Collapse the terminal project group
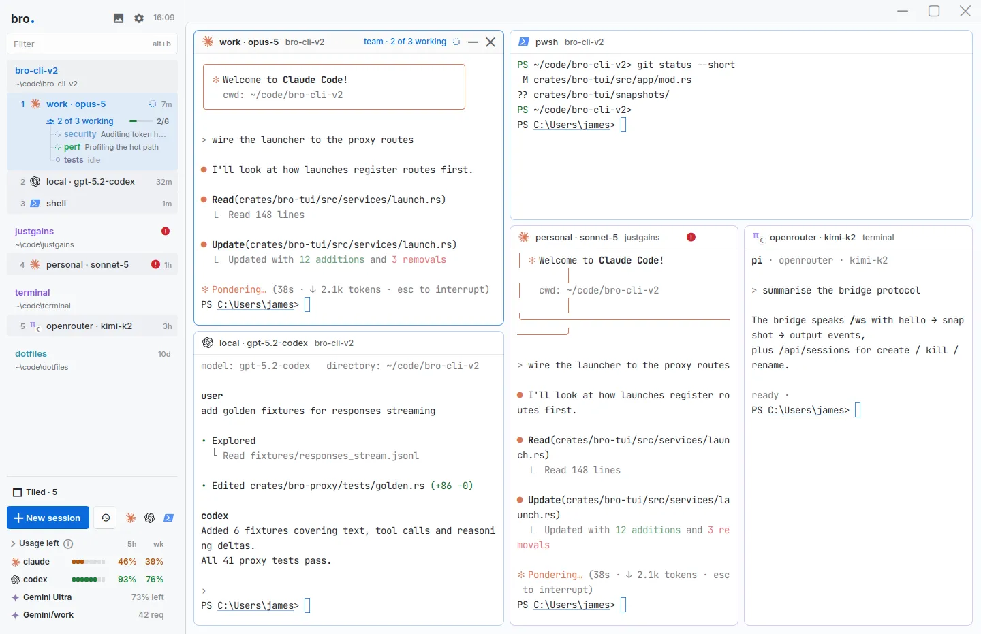981x634 pixels. coord(92,298)
